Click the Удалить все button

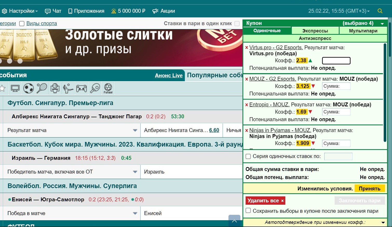click(265, 201)
